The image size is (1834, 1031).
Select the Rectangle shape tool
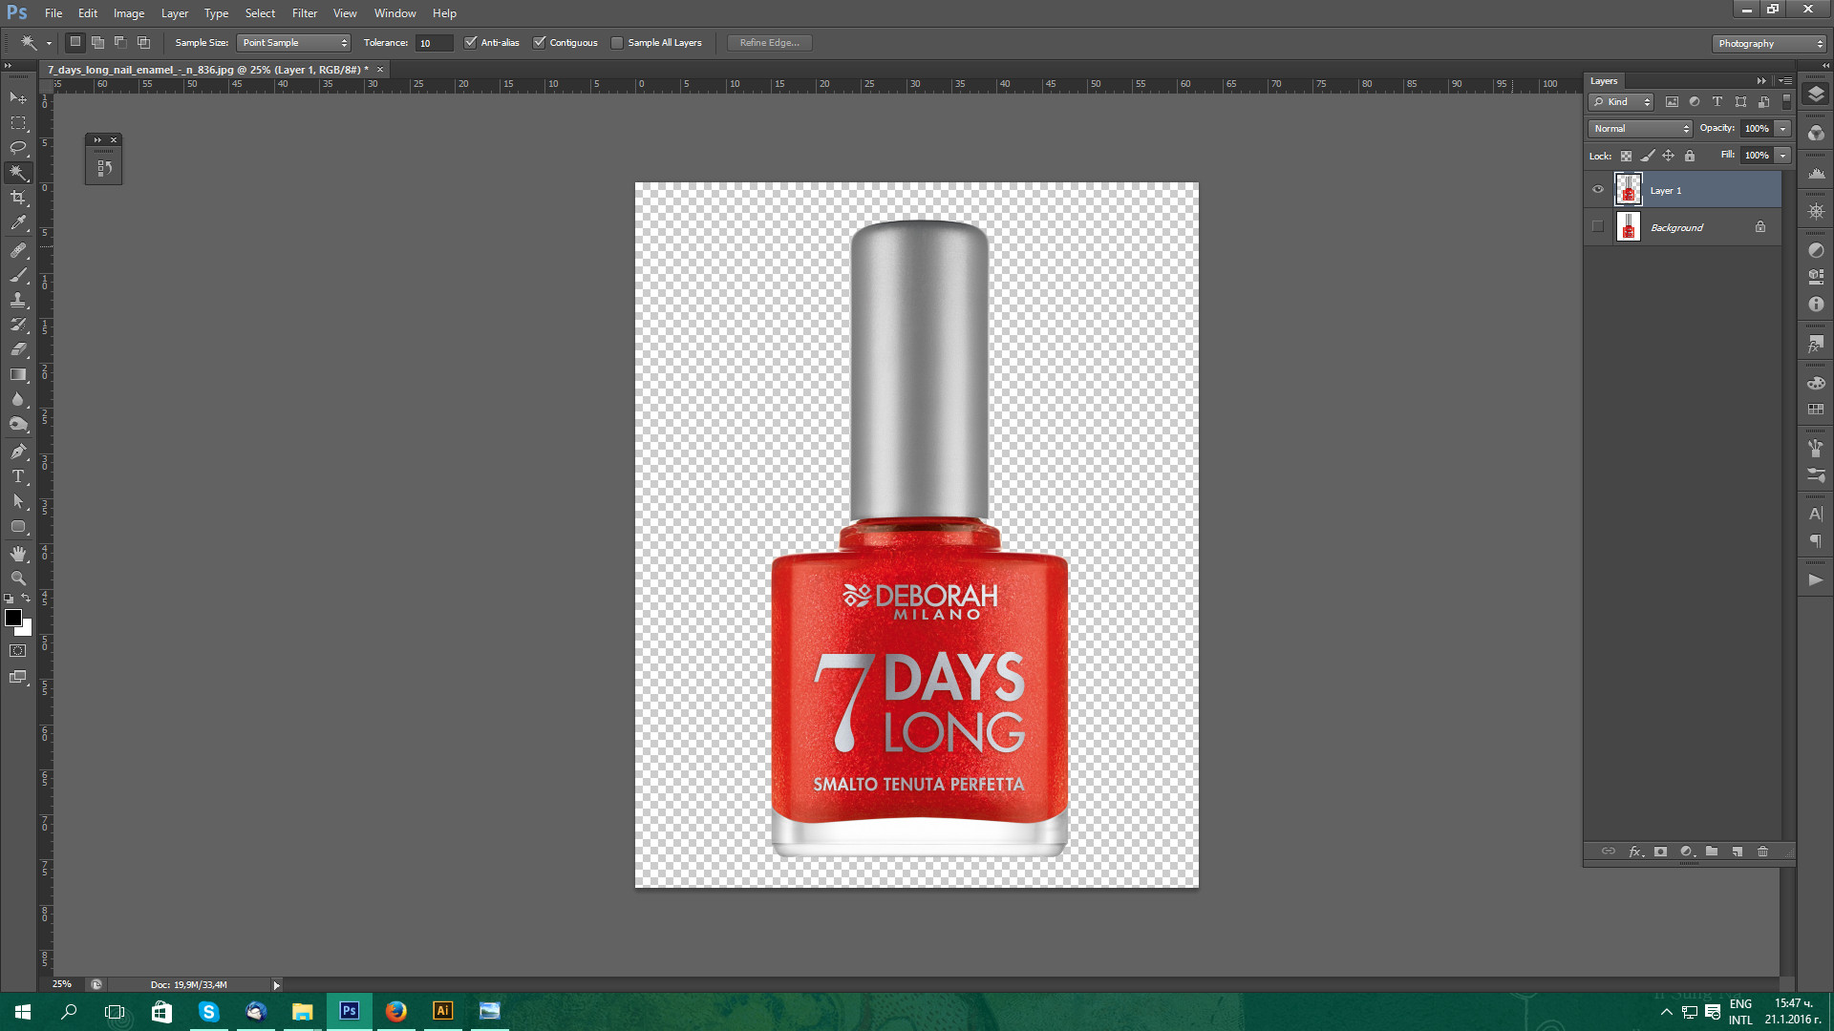[18, 526]
